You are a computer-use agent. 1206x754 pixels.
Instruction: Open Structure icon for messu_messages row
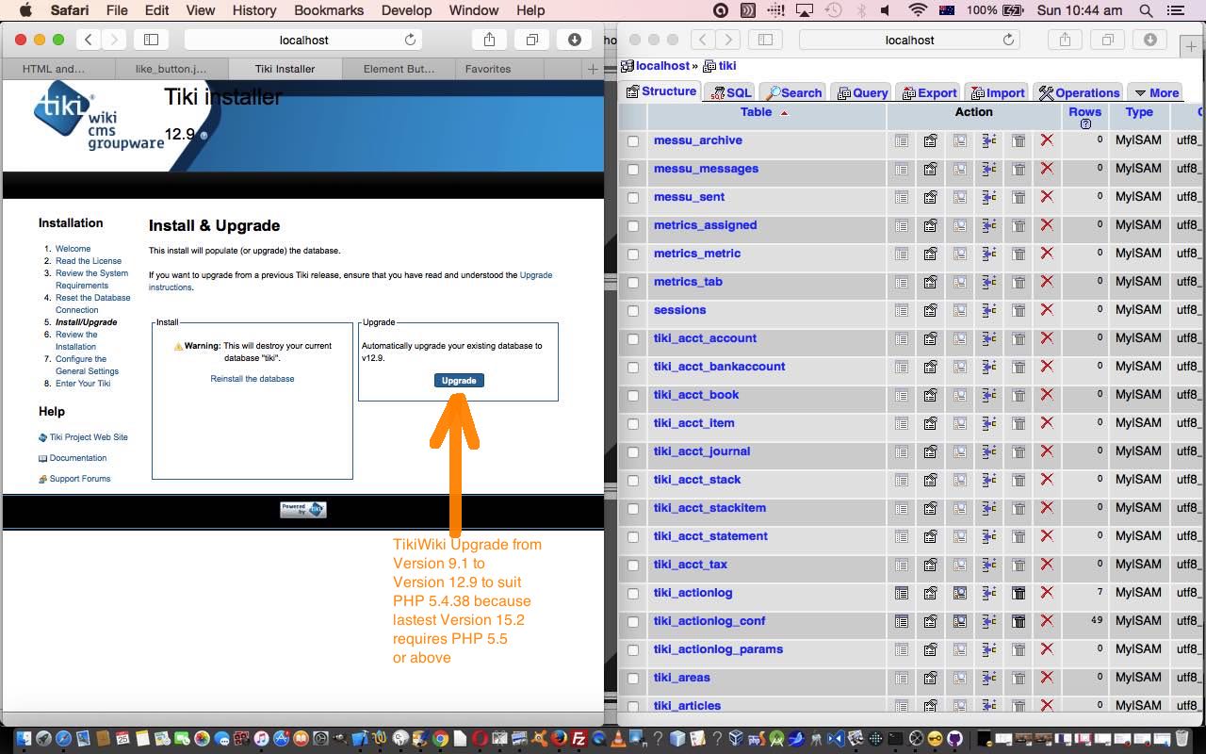click(x=931, y=169)
